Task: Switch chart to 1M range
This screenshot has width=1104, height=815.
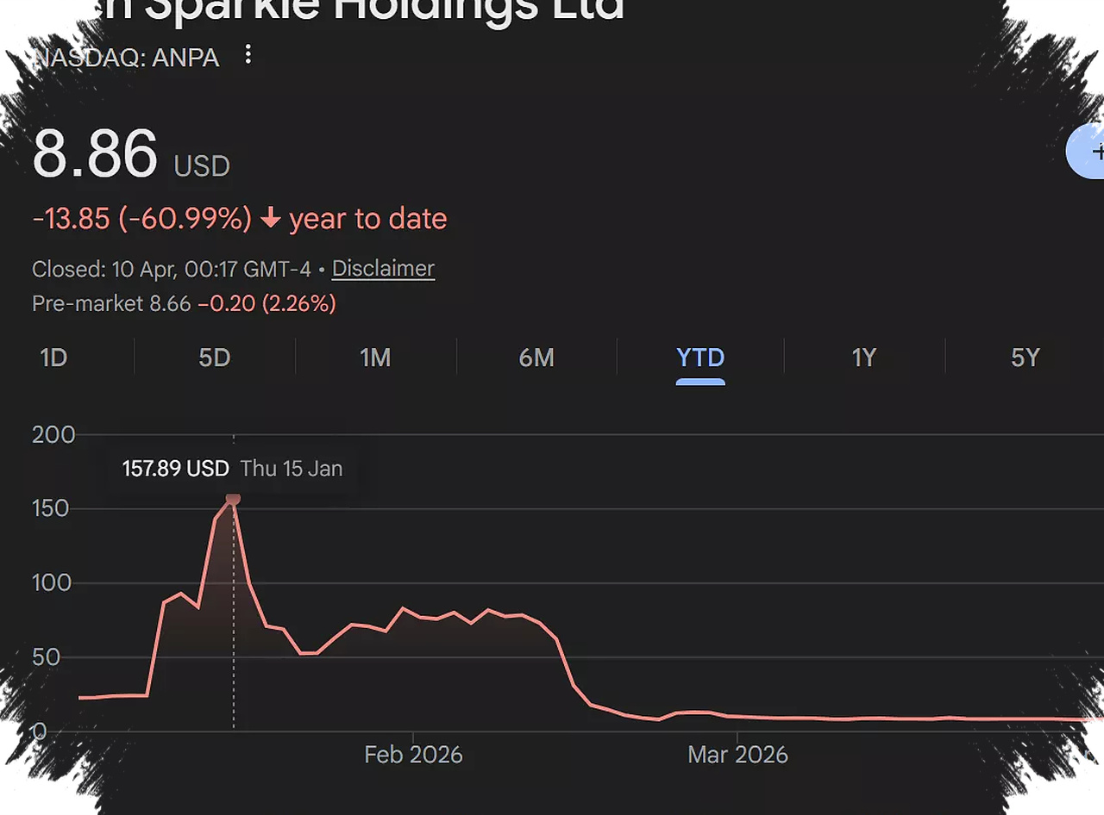Action: click(x=375, y=357)
